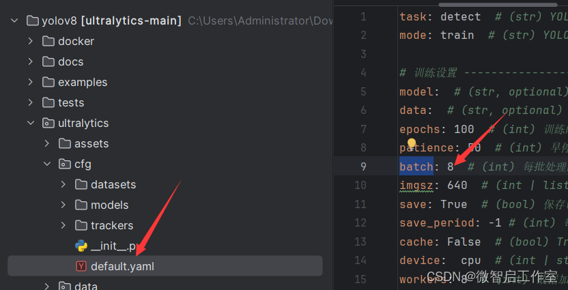
Task: Click the models folder icon
Action: pyautogui.click(x=81, y=205)
